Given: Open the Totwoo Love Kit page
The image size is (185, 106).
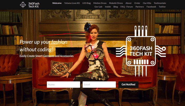Looking at the screenshot, I should tap(72, 3).
